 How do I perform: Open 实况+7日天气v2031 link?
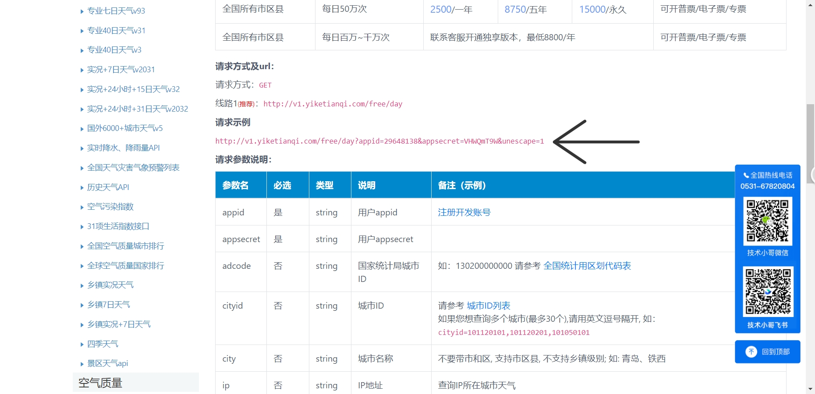coord(121,70)
